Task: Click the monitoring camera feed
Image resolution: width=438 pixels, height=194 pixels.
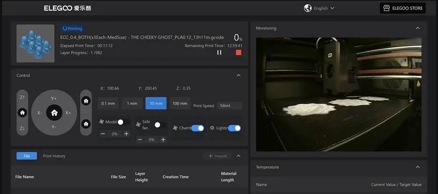Action: tap(339, 95)
